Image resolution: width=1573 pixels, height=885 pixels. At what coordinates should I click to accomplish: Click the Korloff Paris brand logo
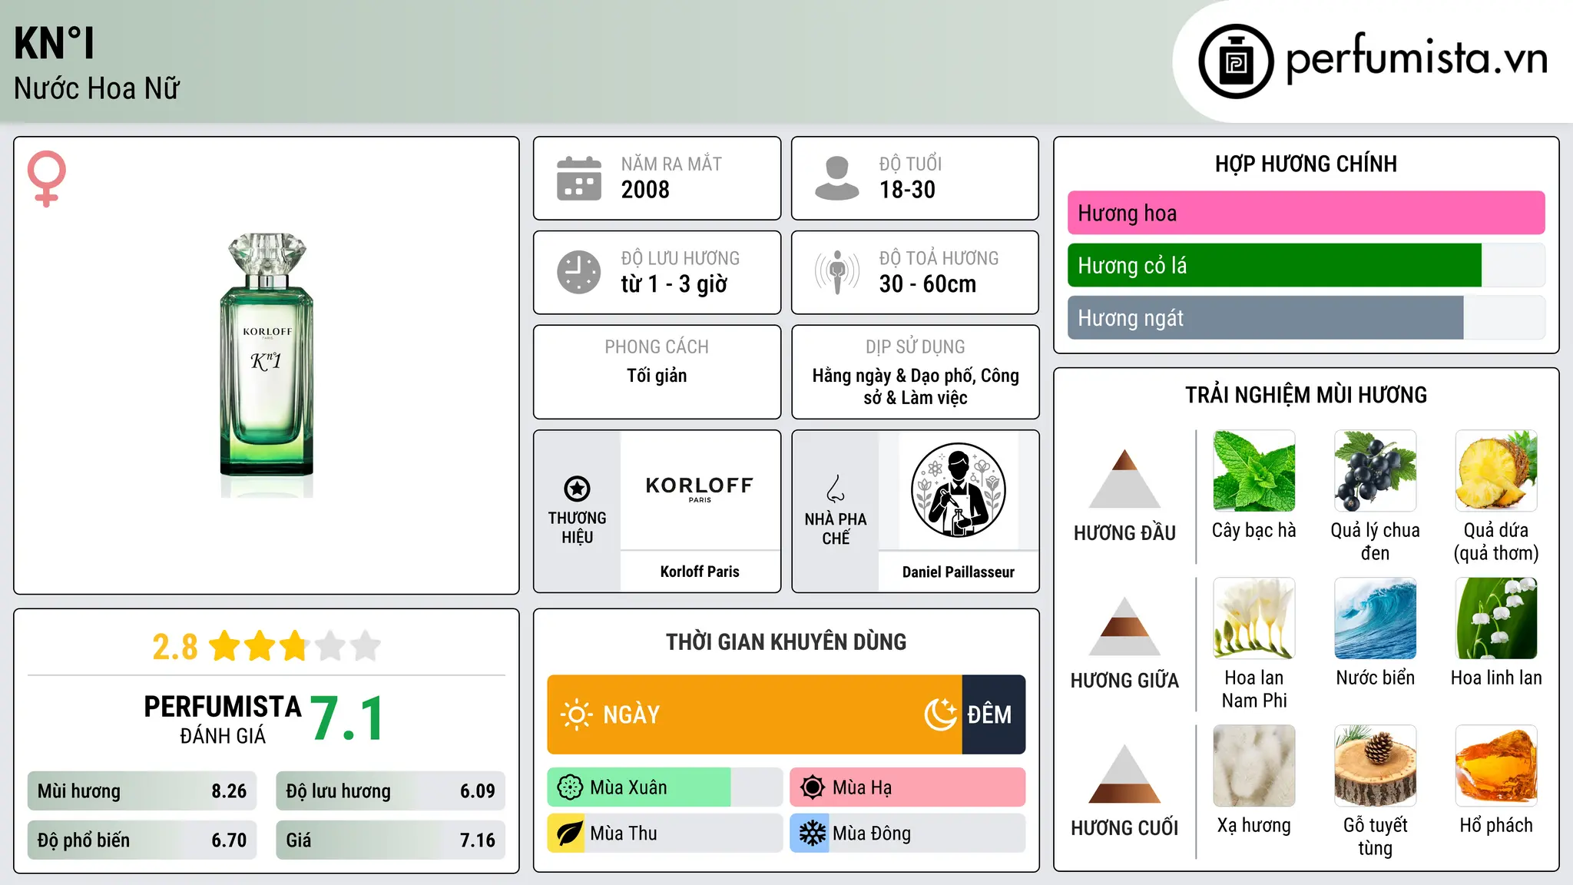click(700, 489)
